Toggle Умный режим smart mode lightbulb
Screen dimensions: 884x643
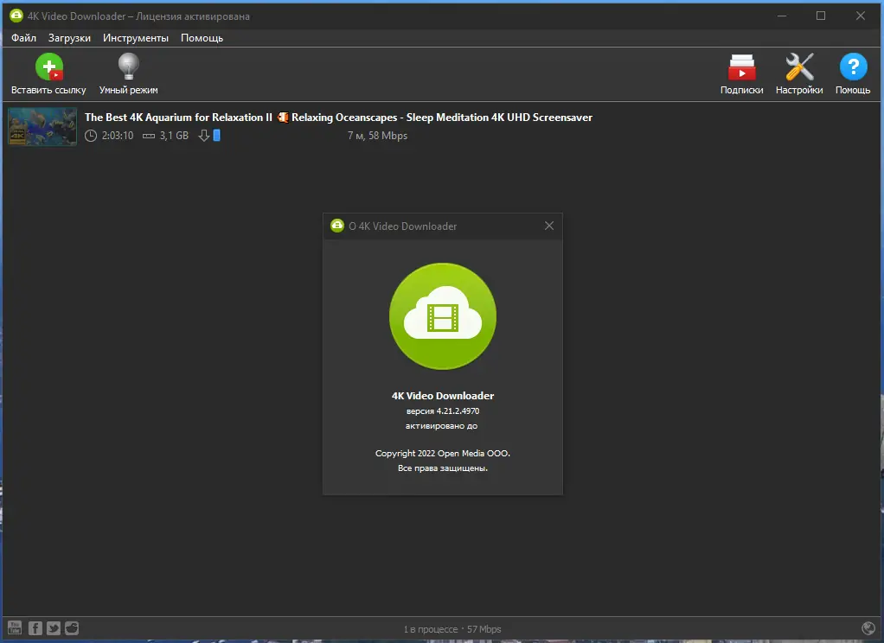129,67
